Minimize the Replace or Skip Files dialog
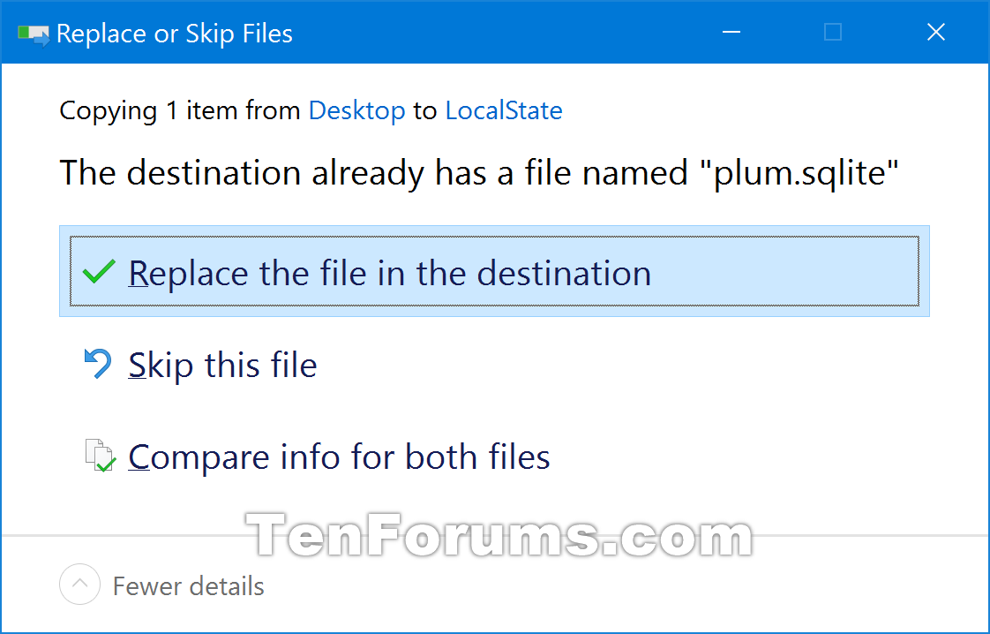The height and width of the screenshot is (634, 990). 731,33
